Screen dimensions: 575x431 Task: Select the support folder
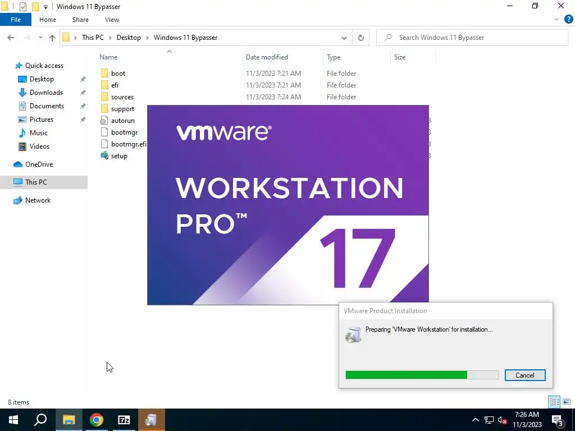(x=122, y=109)
